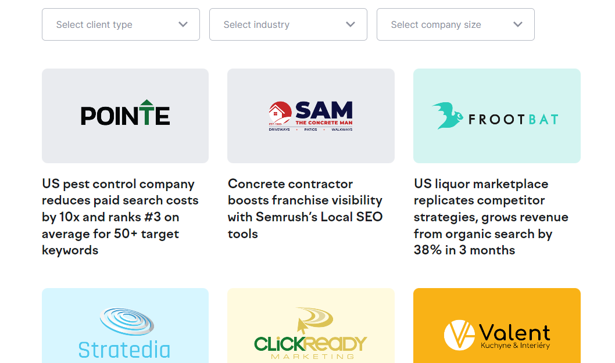This screenshot has height=363, width=615.
Task: Open the ClickReady Marketing logo card
Action: [x=311, y=325]
